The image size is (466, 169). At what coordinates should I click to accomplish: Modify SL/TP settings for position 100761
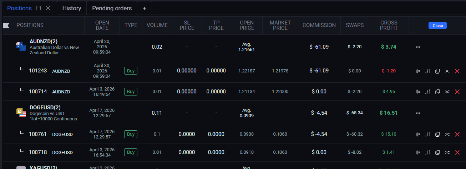[427, 134]
